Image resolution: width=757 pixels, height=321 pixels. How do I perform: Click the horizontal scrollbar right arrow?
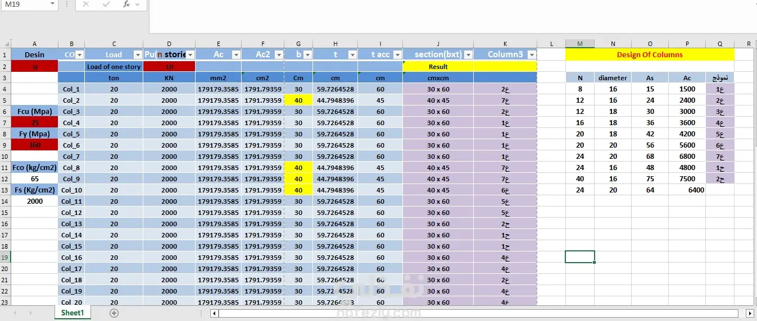(750, 313)
